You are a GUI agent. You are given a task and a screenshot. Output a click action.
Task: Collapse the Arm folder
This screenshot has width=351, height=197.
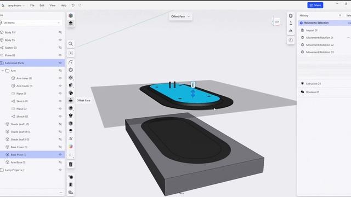click(3, 71)
